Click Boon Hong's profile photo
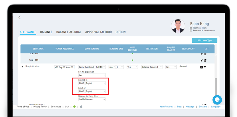237x117 pixels. coord(178,26)
